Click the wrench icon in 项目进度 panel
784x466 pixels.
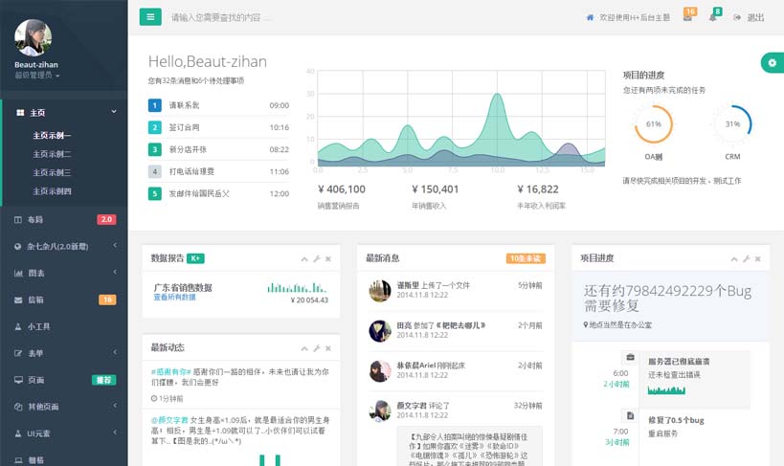click(x=747, y=258)
